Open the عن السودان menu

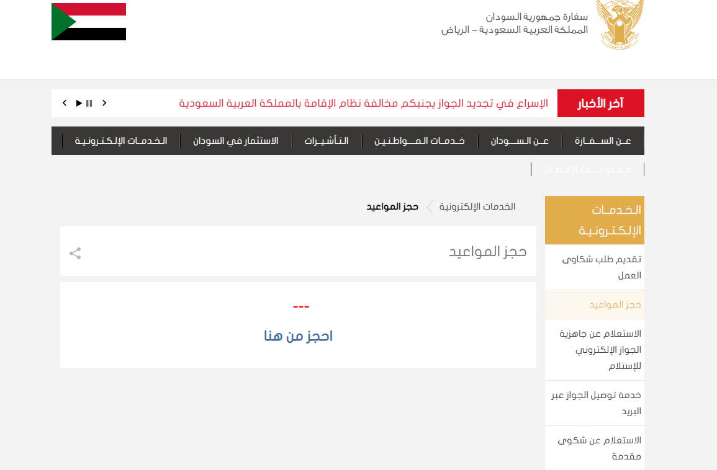(x=520, y=141)
